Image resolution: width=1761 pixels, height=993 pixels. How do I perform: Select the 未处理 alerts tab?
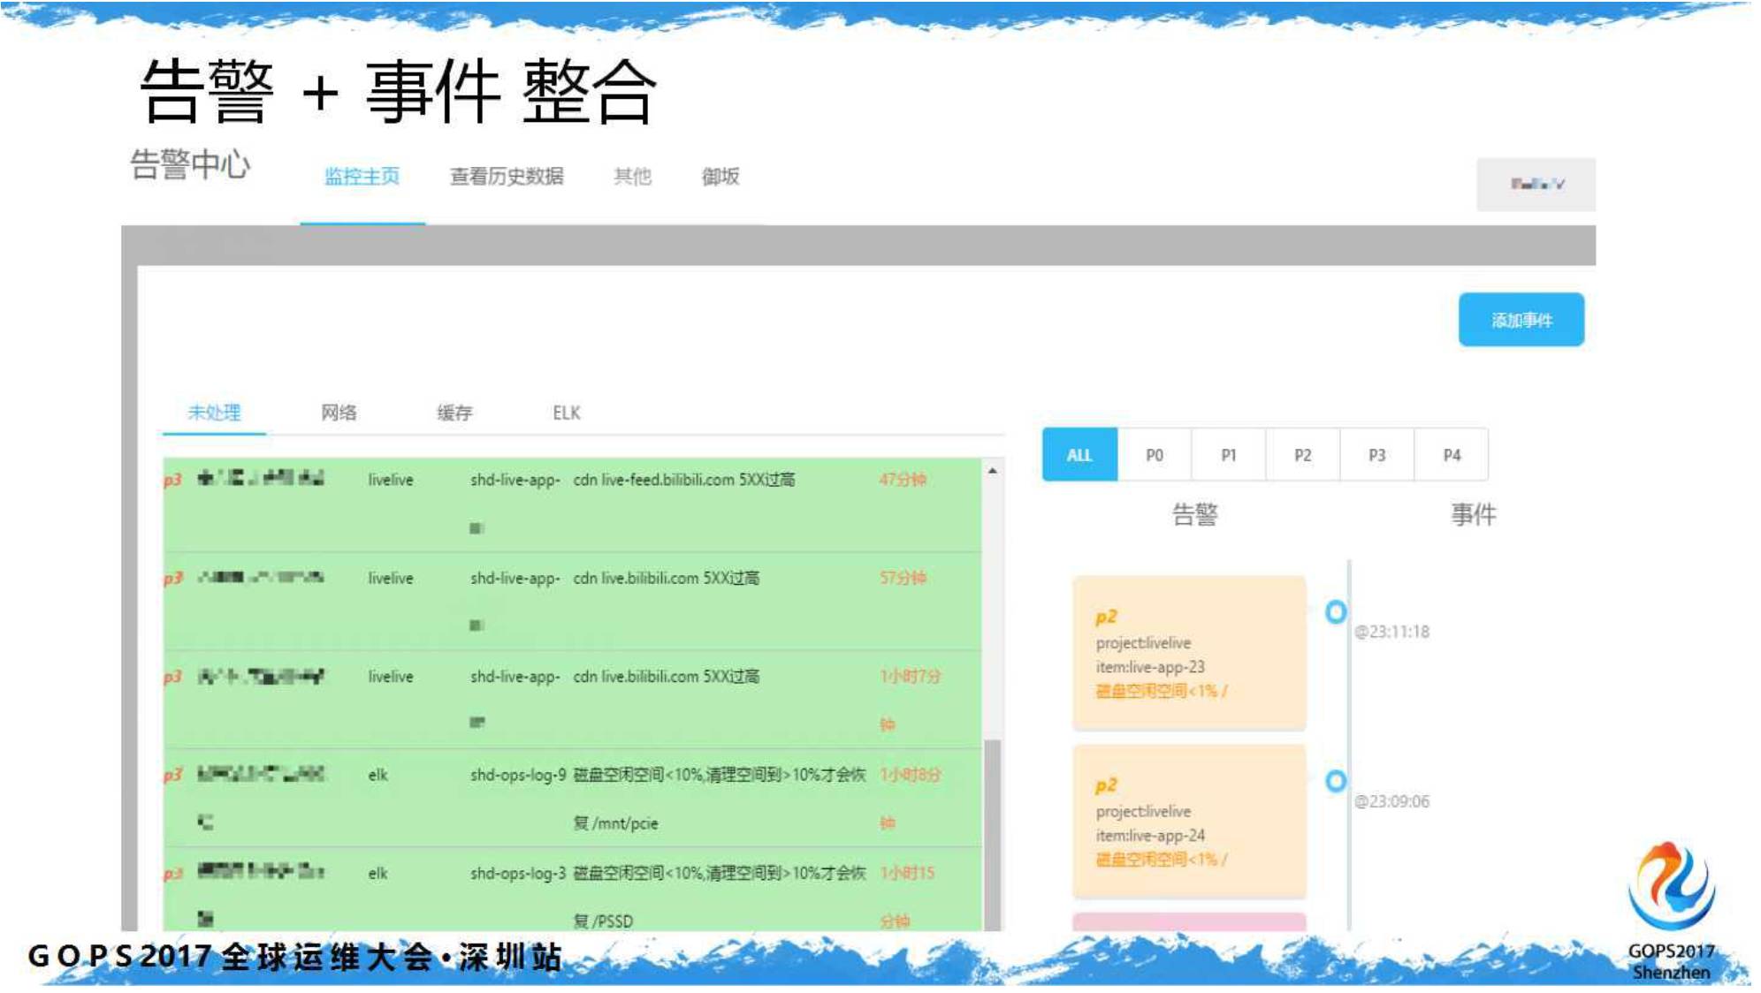tap(214, 413)
